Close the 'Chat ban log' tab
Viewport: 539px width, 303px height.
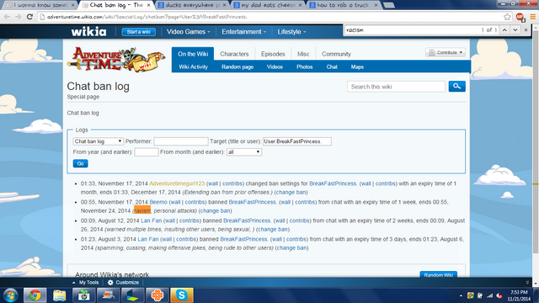(148, 5)
